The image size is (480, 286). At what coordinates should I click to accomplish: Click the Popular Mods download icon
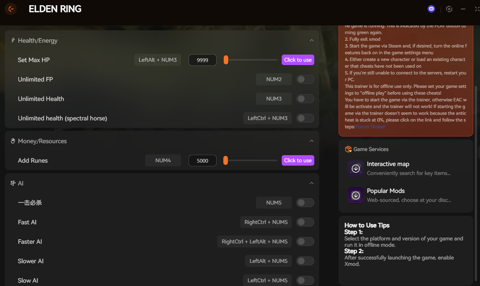pos(356,196)
